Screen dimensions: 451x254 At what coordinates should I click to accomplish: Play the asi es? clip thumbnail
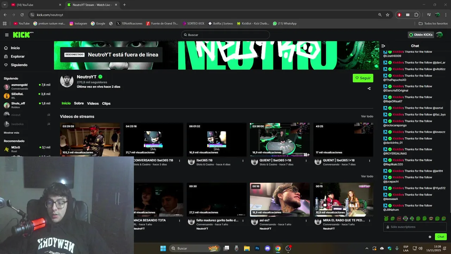coord(280,200)
